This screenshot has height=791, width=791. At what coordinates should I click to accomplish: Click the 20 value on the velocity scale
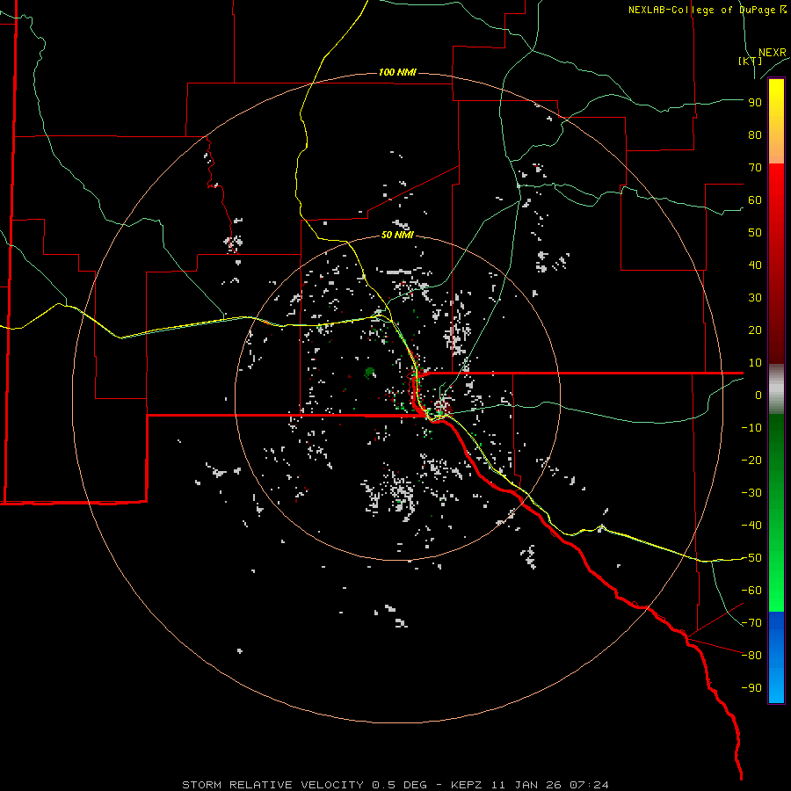[755, 330]
